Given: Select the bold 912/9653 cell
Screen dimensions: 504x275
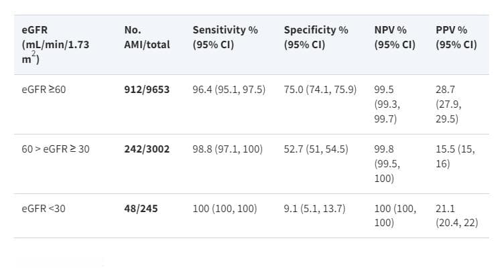Looking at the screenshot, I should click(147, 90).
